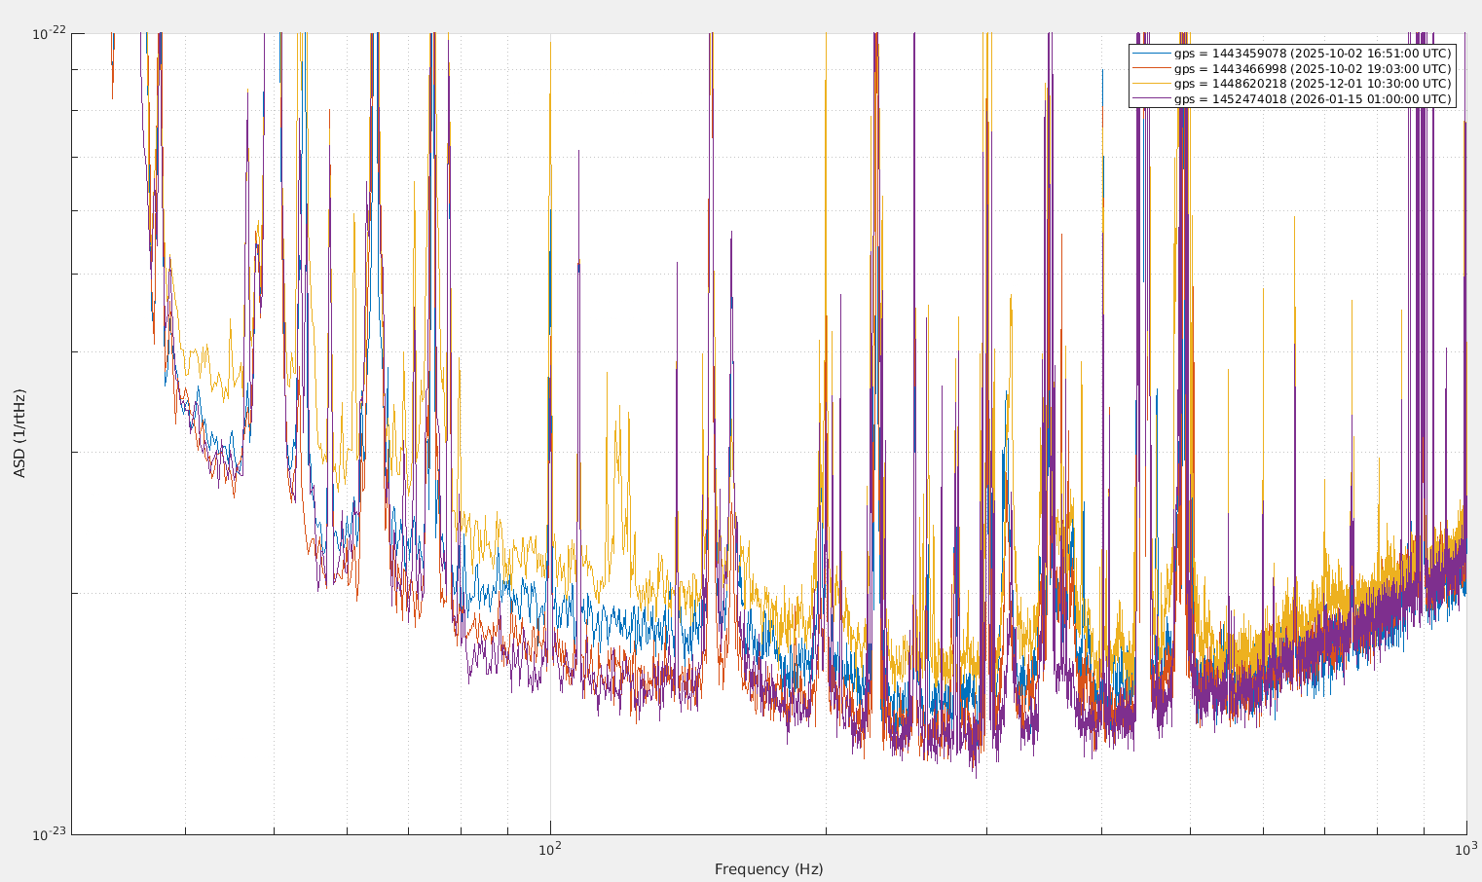This screenshot has height=882, width=1482.
Task: Click the orange-red line sample in the legend
Action: click(1151, 69)
